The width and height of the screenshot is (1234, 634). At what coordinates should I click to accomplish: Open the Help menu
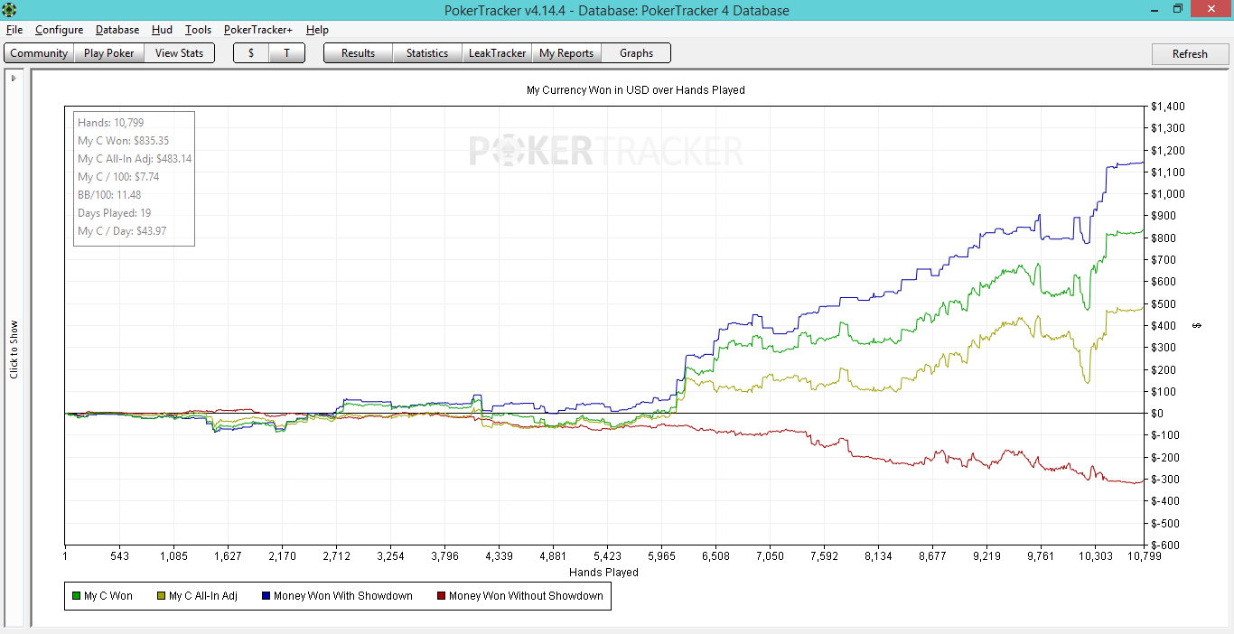click(x=317, y=30)
